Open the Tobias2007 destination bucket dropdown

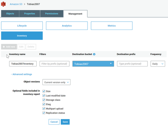coord(93,64)
